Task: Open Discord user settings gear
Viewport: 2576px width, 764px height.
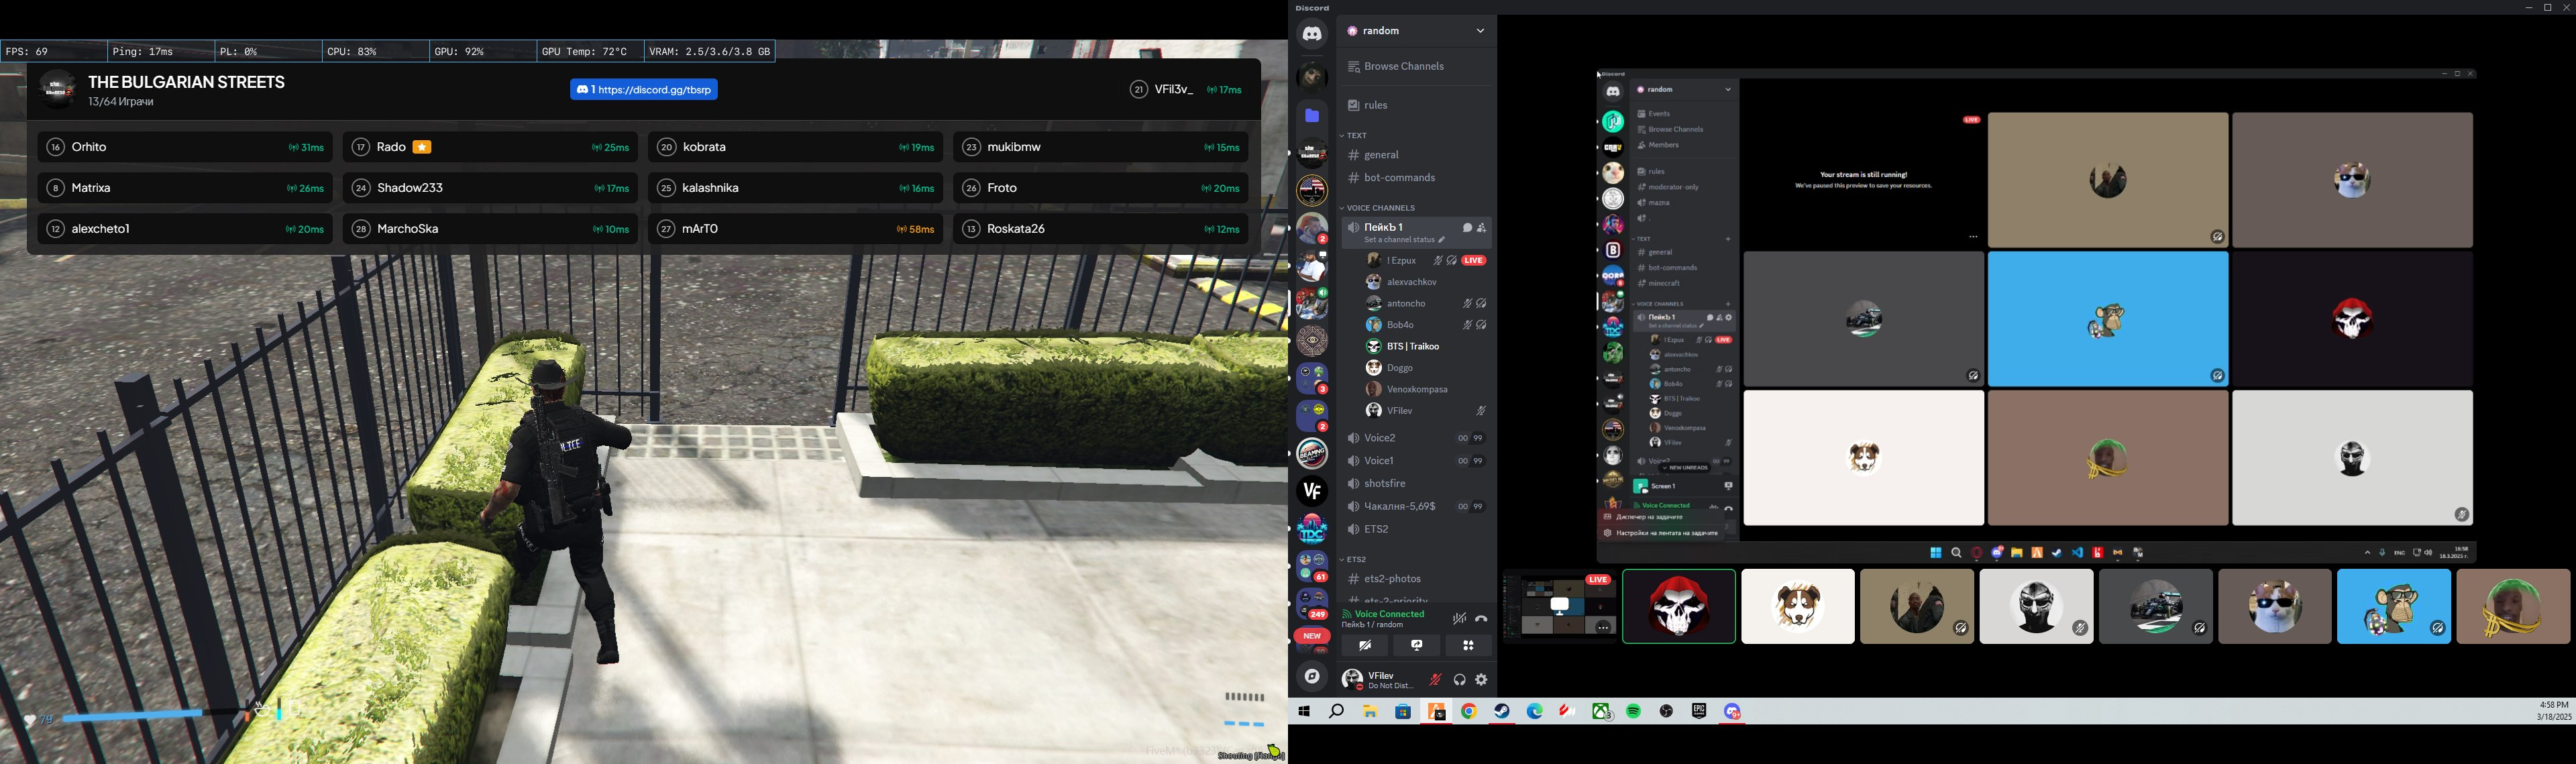Action: click(1482, 680)
